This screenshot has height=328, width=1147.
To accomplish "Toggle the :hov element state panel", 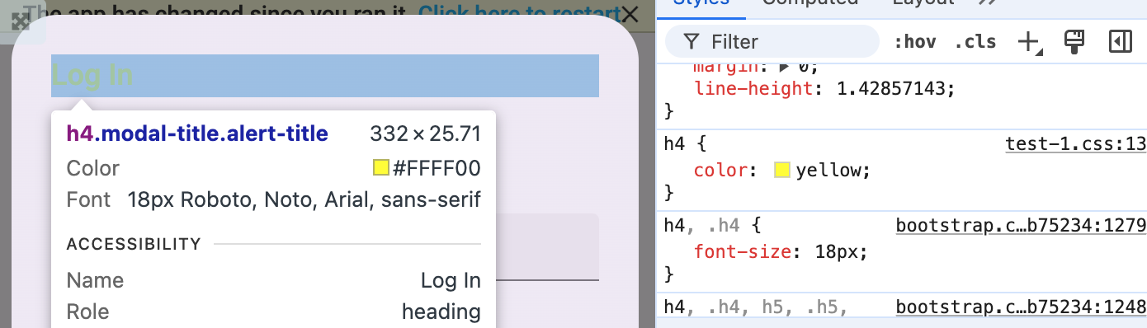I will click(914, 42).
